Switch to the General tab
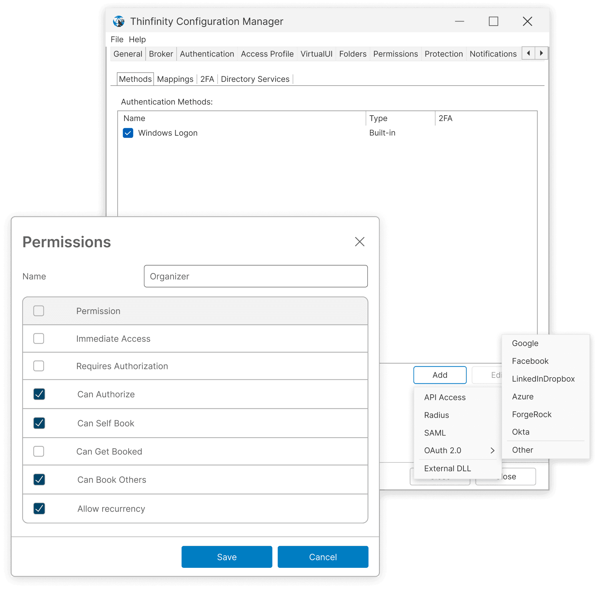Viewport: 597px width, 590px height. click(x=128, y=54)
